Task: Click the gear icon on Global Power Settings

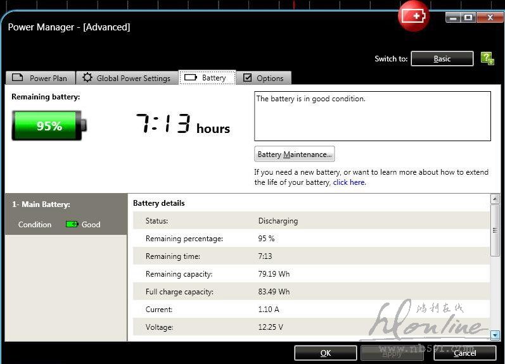Action: [x=87, y=78]
